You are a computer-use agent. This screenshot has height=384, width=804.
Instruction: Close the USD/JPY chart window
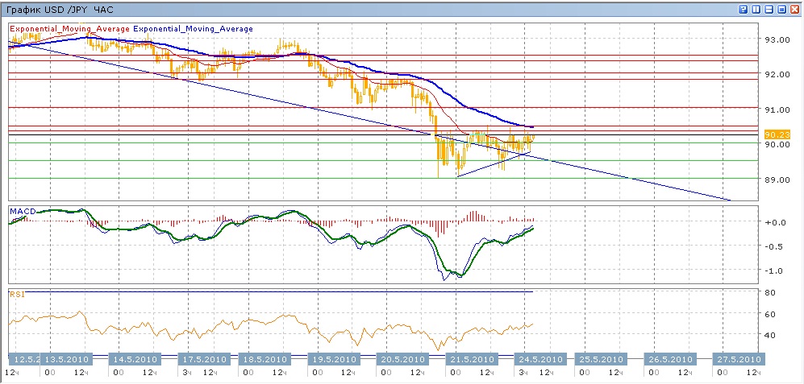(794, 9)
